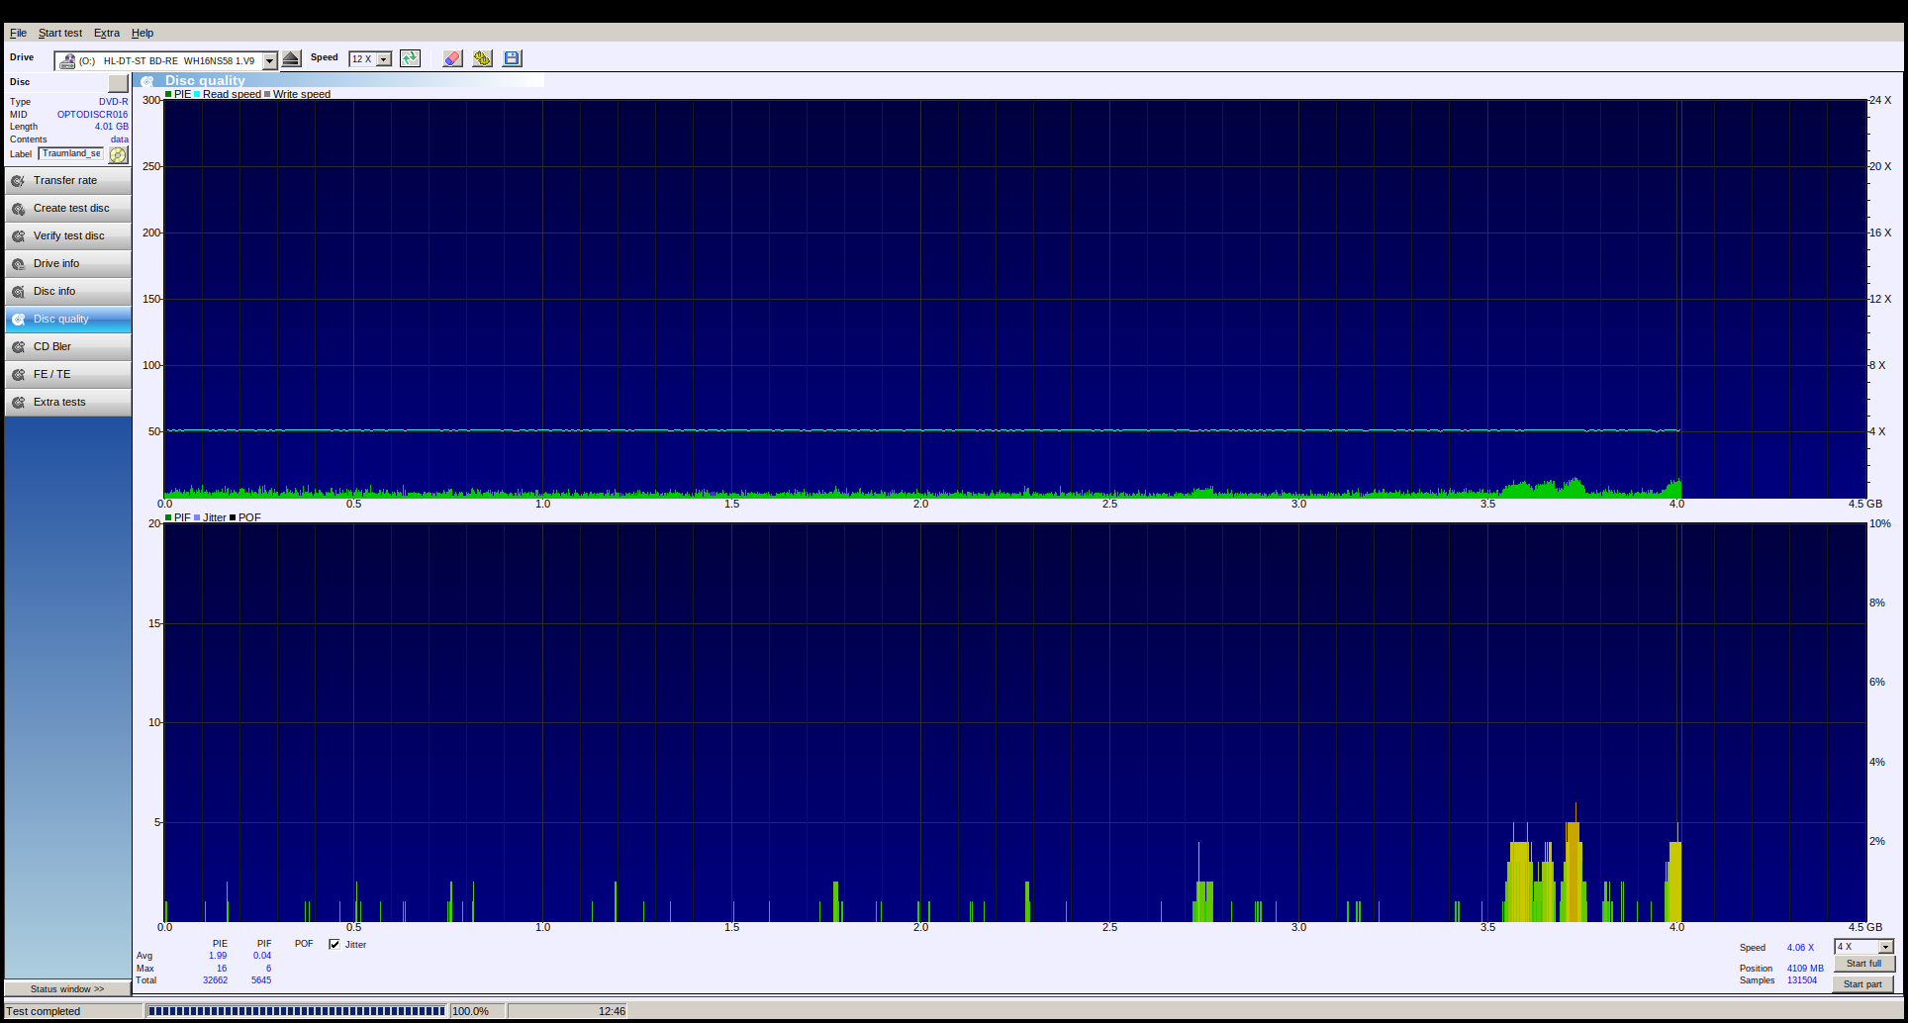Viewport: 1908px width, 1023px height.
Task: Click the PIE total value 32662
Action: click(x=215, y=980)
